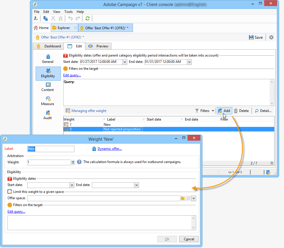The width and height of the screenshot is (284, 248).
Task: Expand the Weight dialog End date dropdown
Action: click(x=137, y=185)
